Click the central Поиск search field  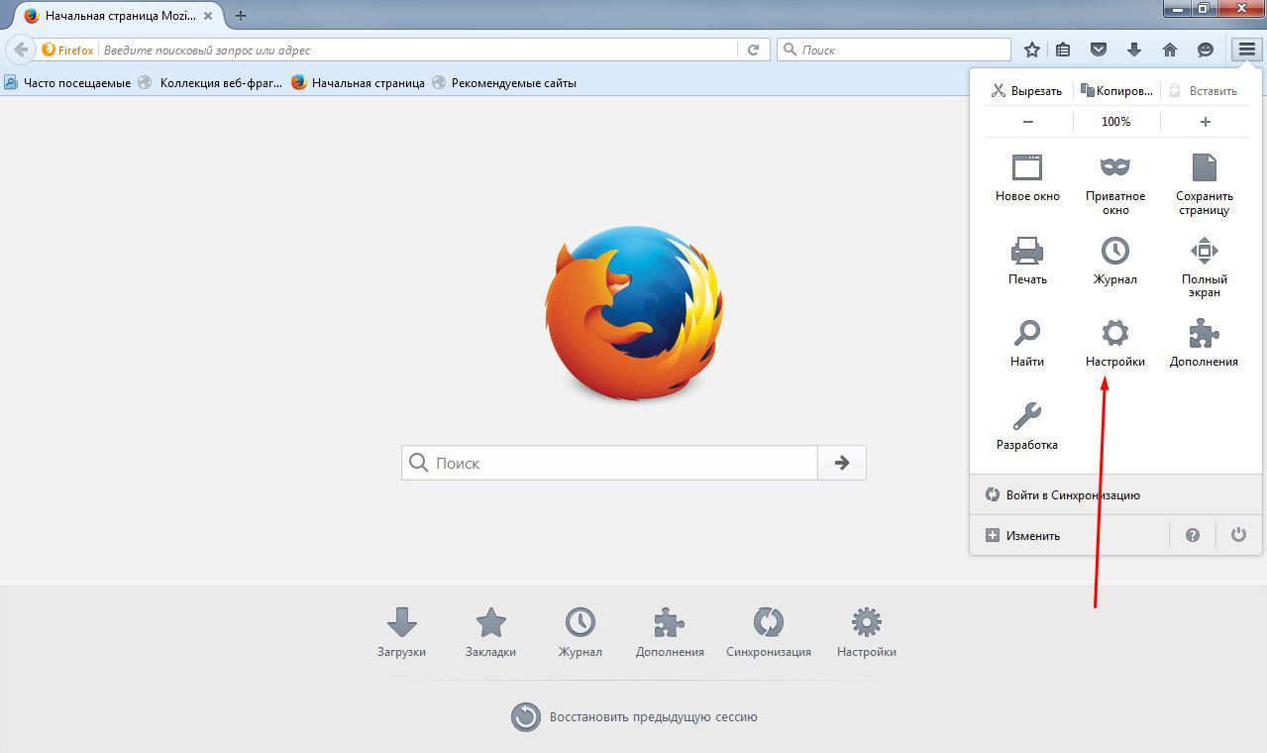click(609, 463)
